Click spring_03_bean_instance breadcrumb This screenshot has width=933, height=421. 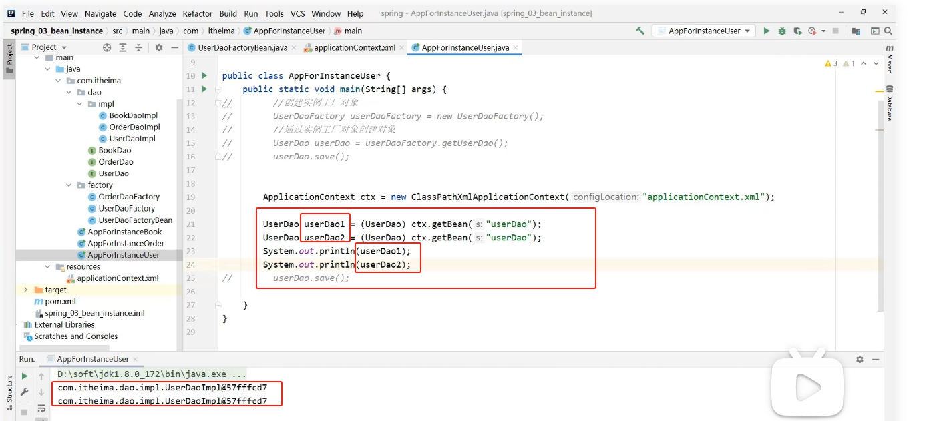point(57,31)
